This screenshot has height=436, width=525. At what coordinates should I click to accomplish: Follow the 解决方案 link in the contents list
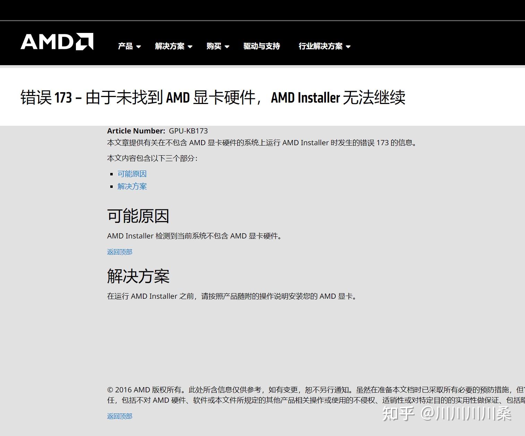click(132, 186)
